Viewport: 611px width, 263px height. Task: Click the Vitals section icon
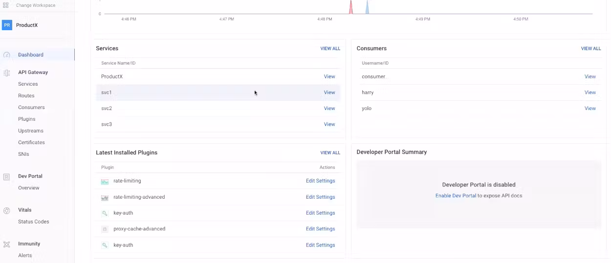[x=7, y=210]
